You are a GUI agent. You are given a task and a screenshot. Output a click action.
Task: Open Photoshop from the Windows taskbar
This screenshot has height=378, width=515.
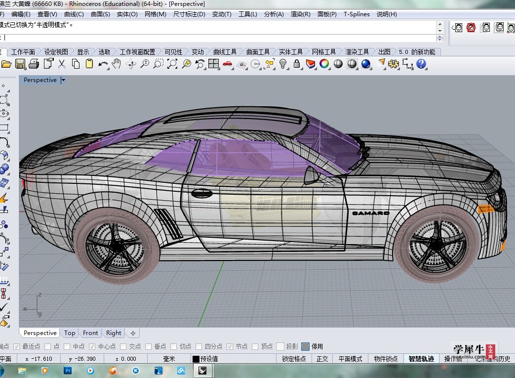[68, 371]
